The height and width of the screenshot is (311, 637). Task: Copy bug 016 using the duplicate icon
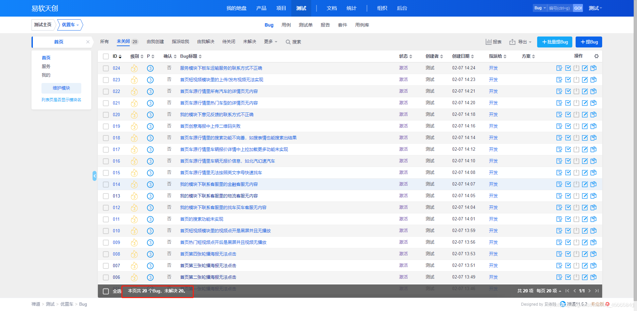[x=594, y=161]
